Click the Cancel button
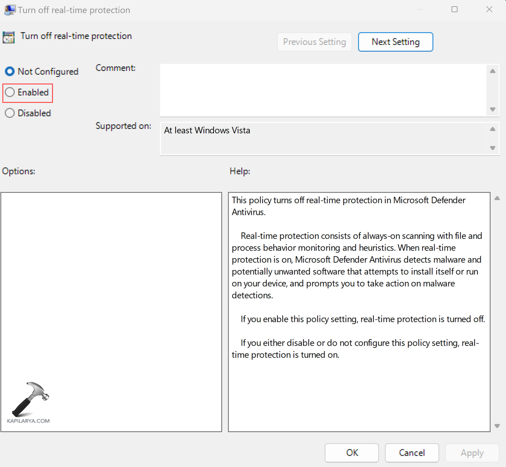The width and height of the screenshot is (506, 467). pyautogui.click(x=412, y=453)
